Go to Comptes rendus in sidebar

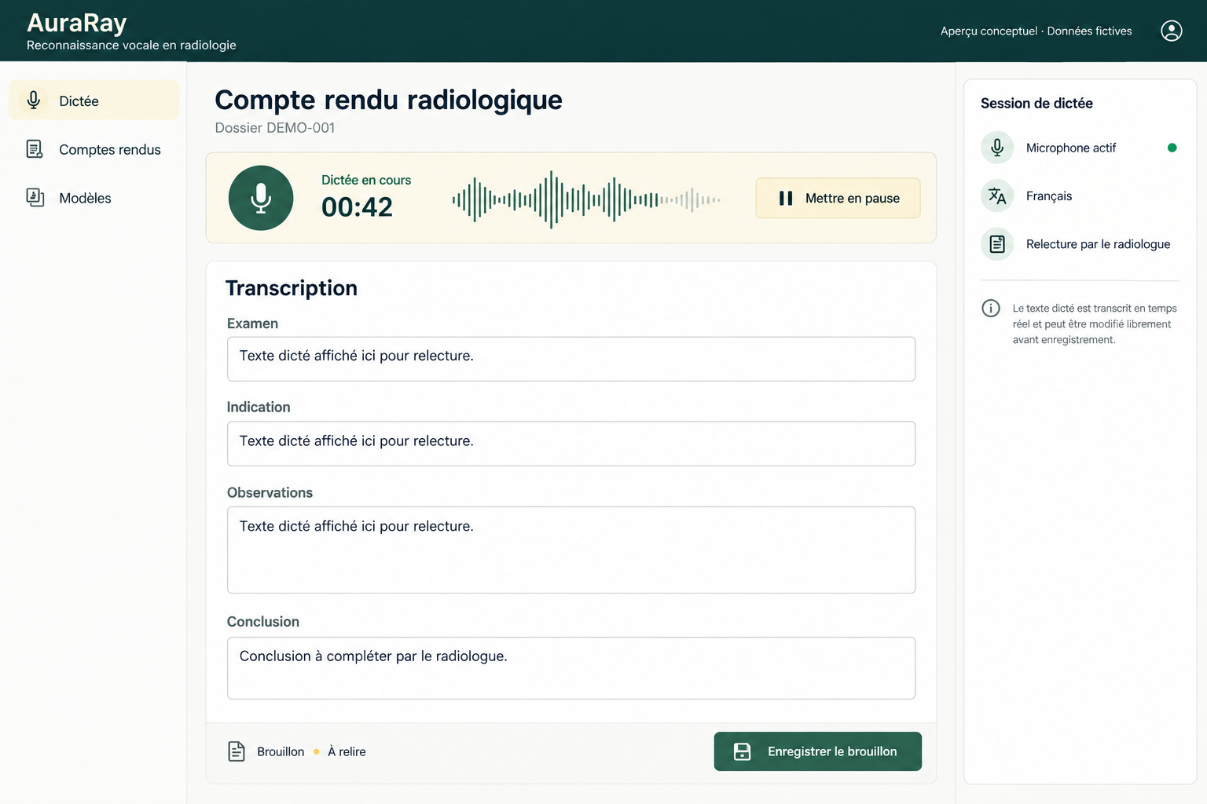click(94, 149)
